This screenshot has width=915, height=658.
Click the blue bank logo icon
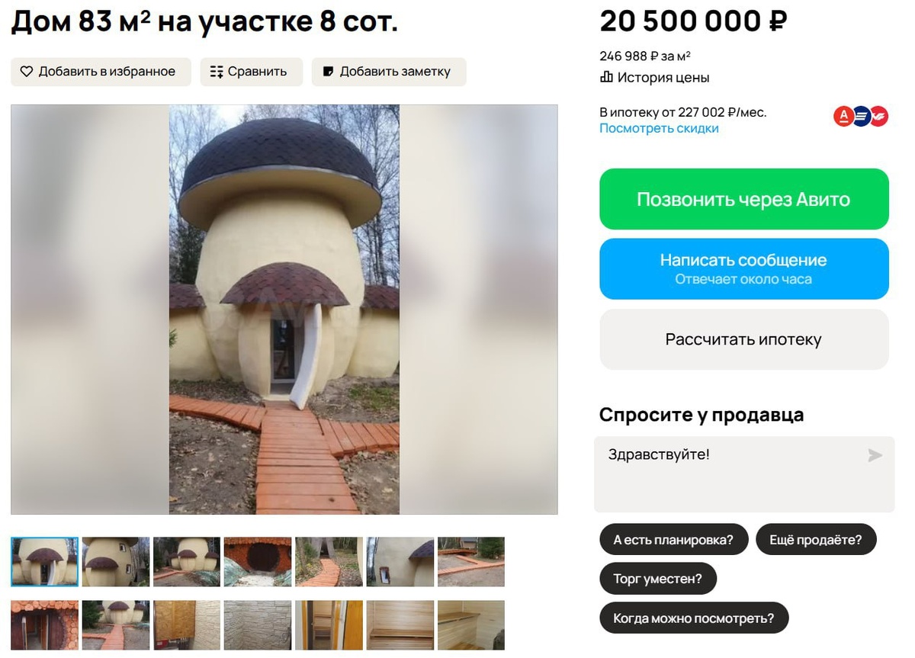861,116
